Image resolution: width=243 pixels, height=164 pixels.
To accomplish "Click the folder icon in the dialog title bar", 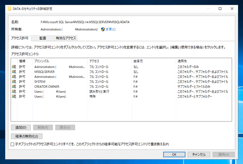I will coord(9,9).
